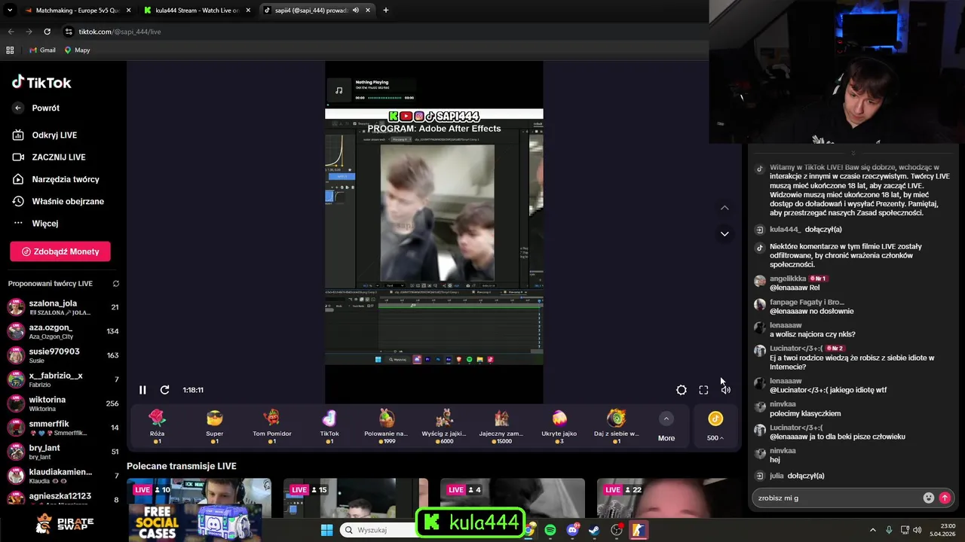Open x__fabrizio__x suggested live creator
This screenshot has height=542, width=965.
63,379
